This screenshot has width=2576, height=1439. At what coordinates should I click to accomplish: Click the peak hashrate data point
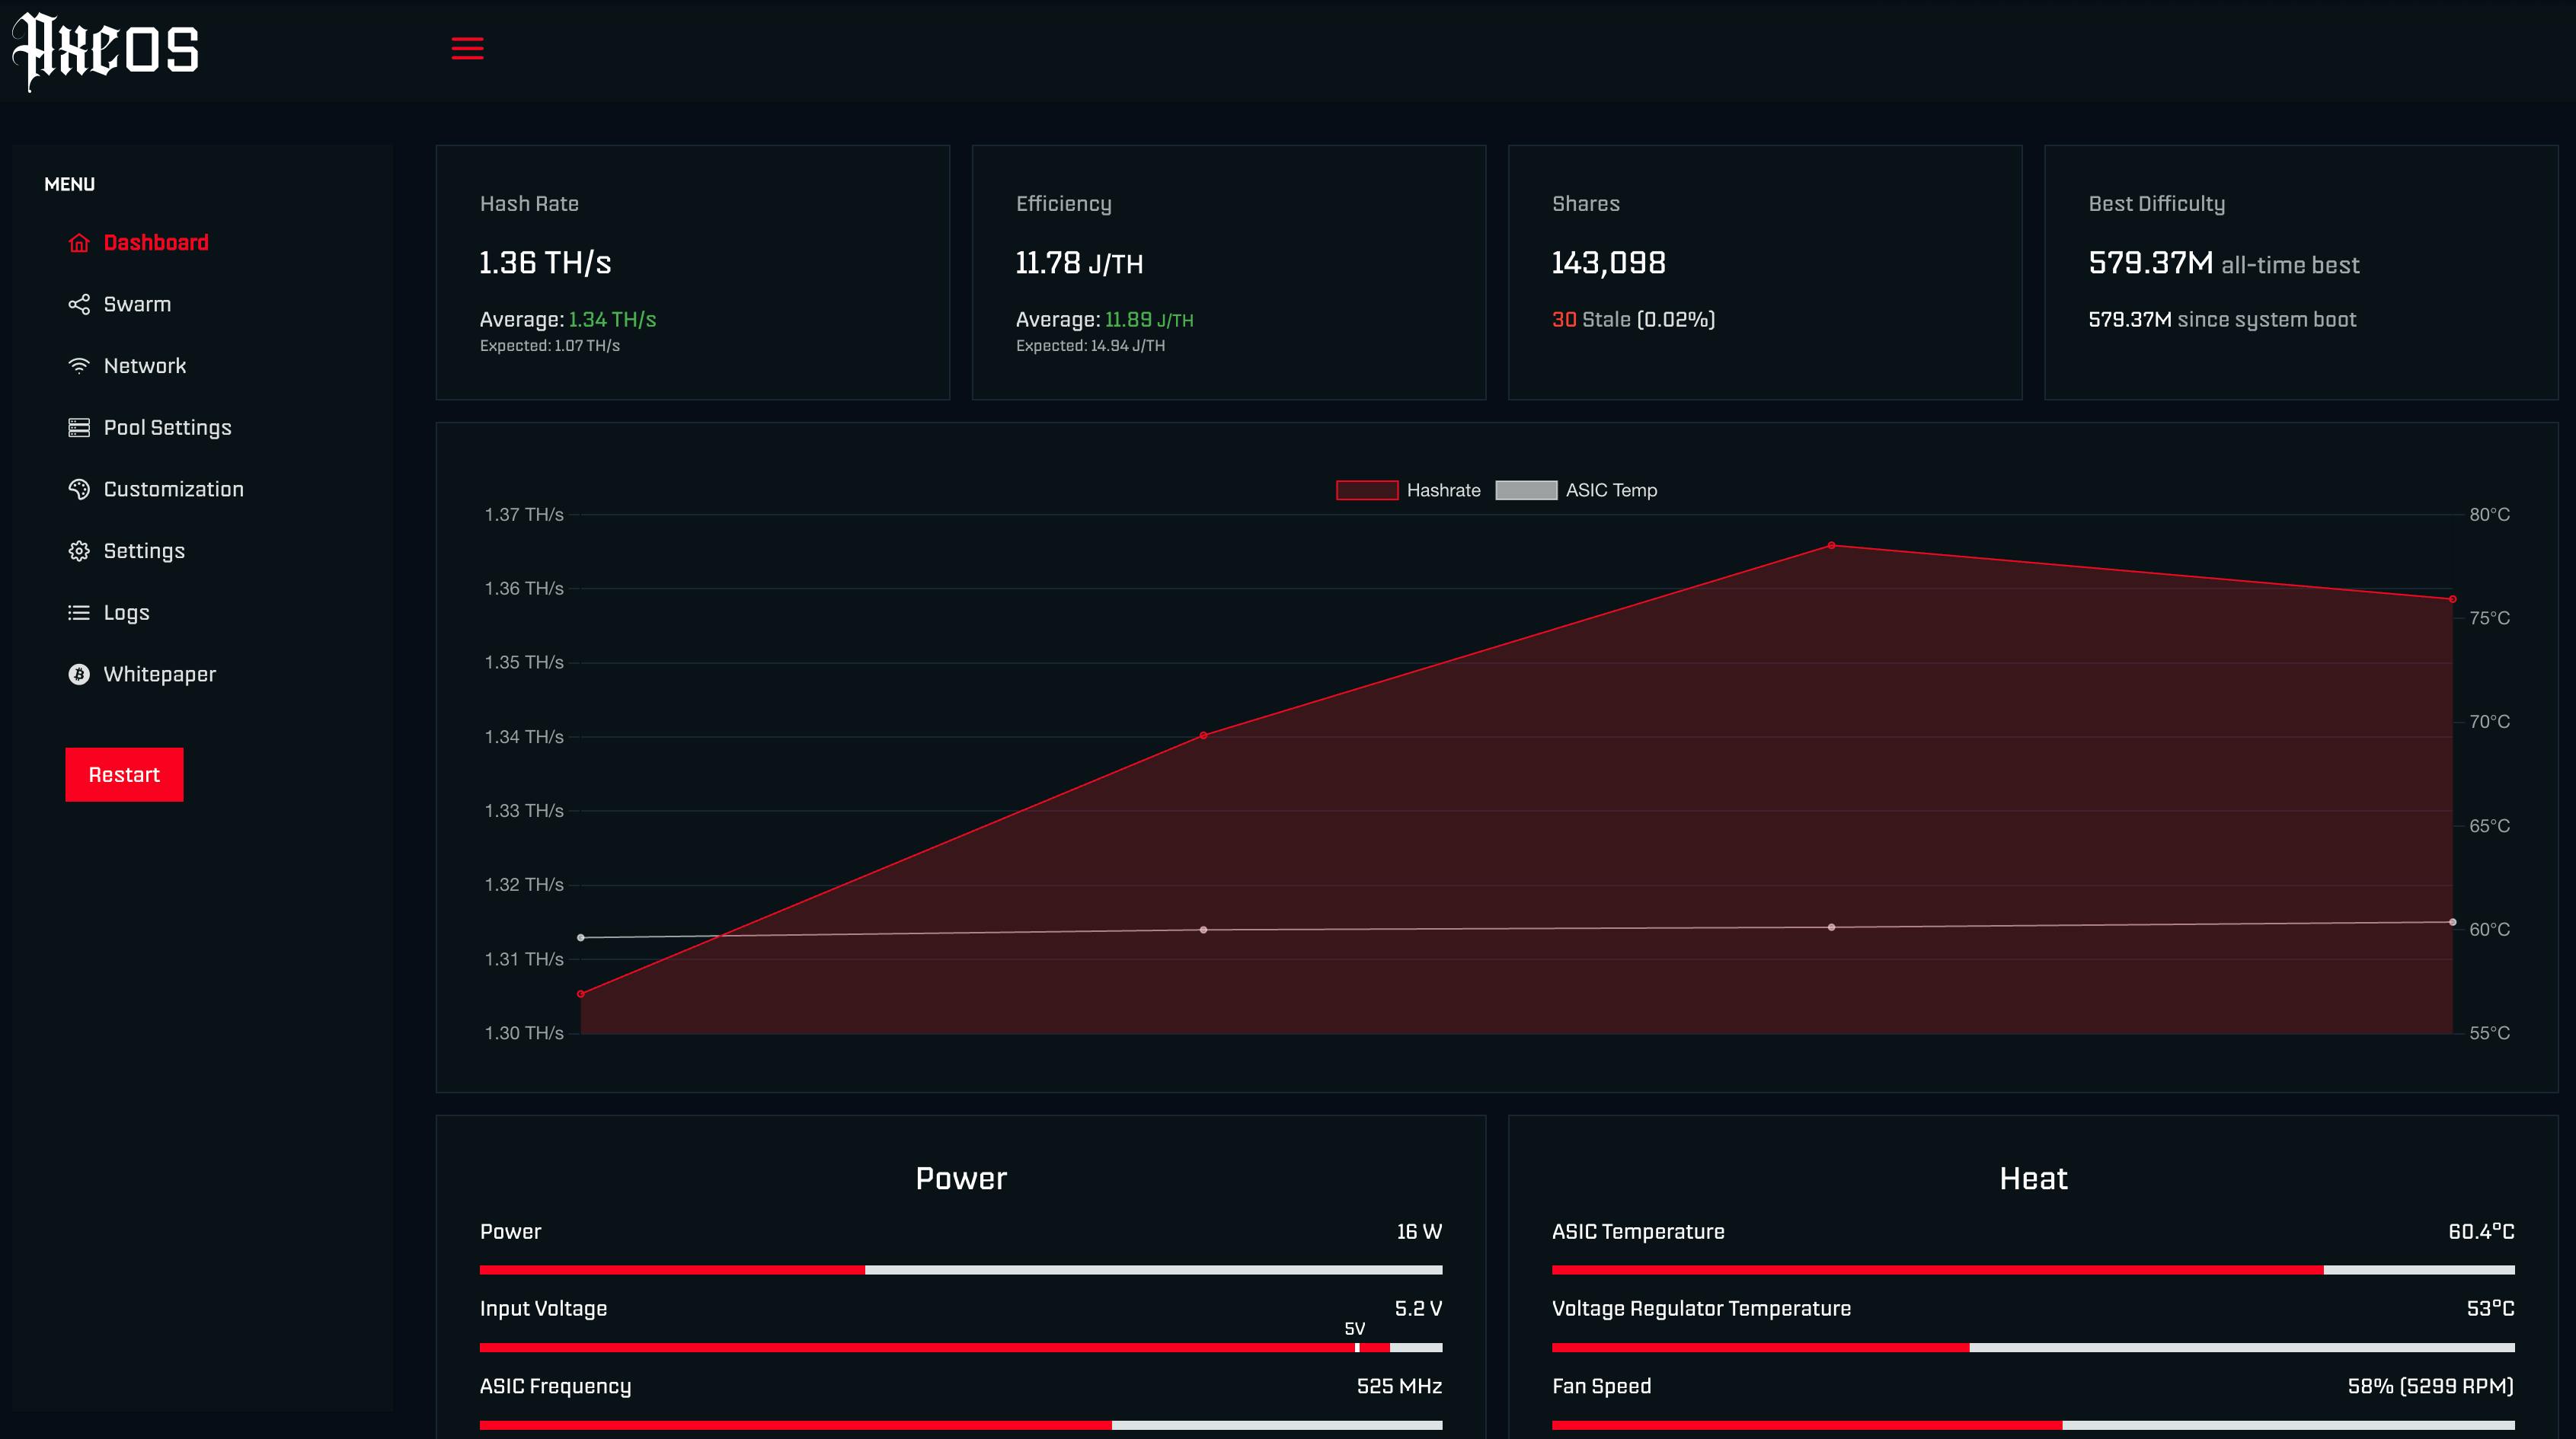tap(1831, 546)
